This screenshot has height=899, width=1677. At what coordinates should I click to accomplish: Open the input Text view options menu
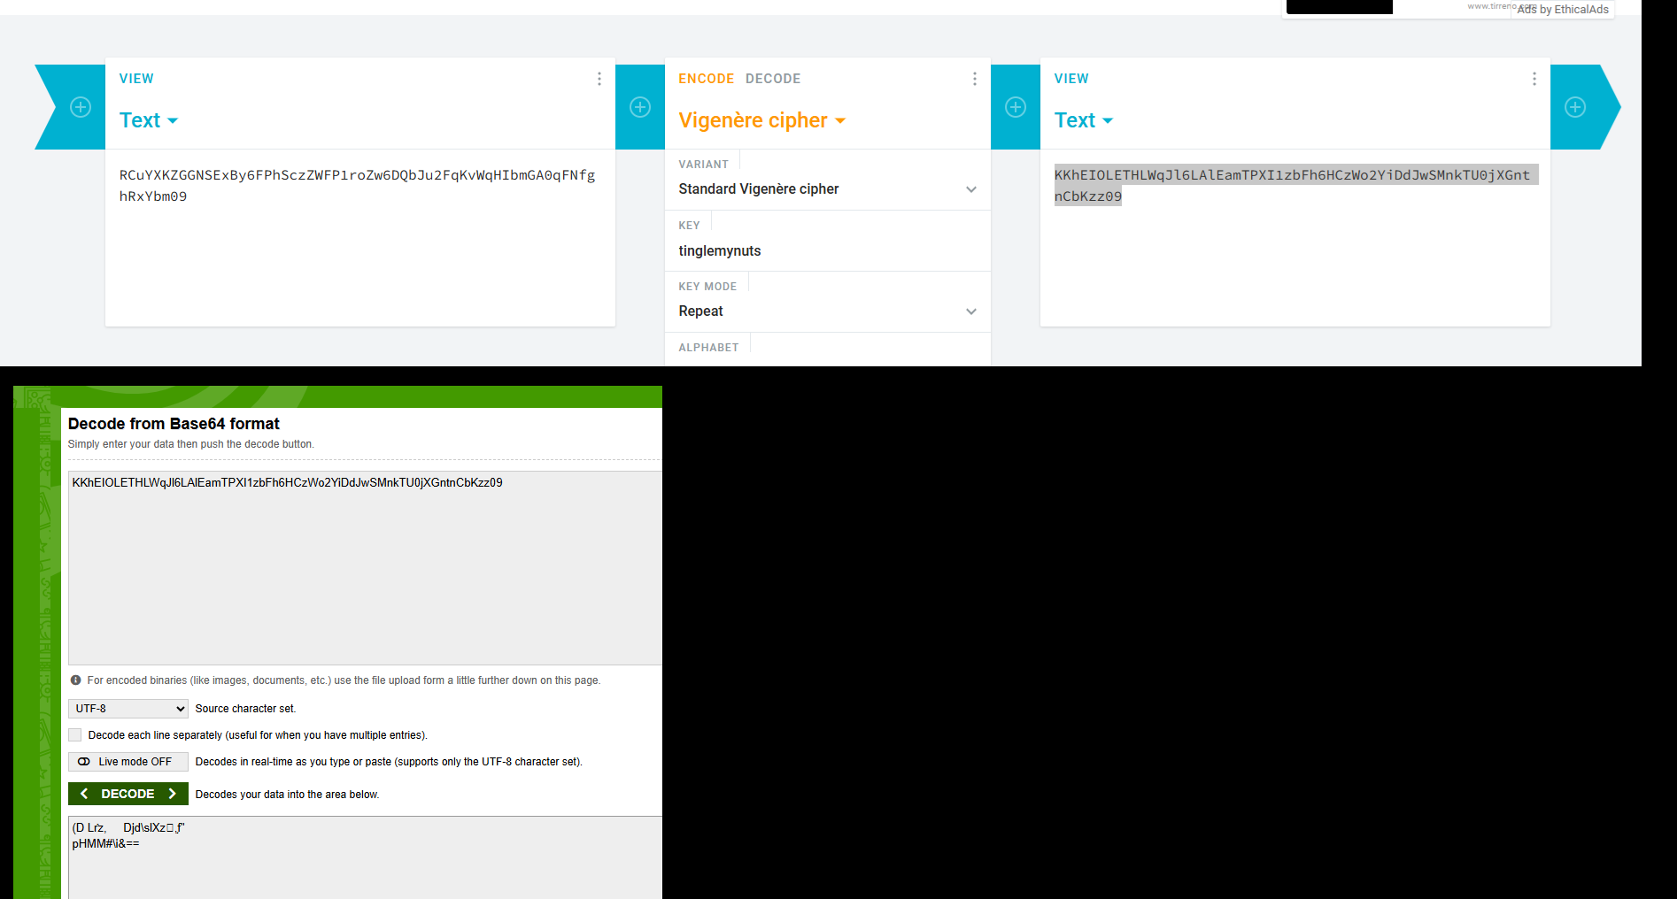click(599, 79)
